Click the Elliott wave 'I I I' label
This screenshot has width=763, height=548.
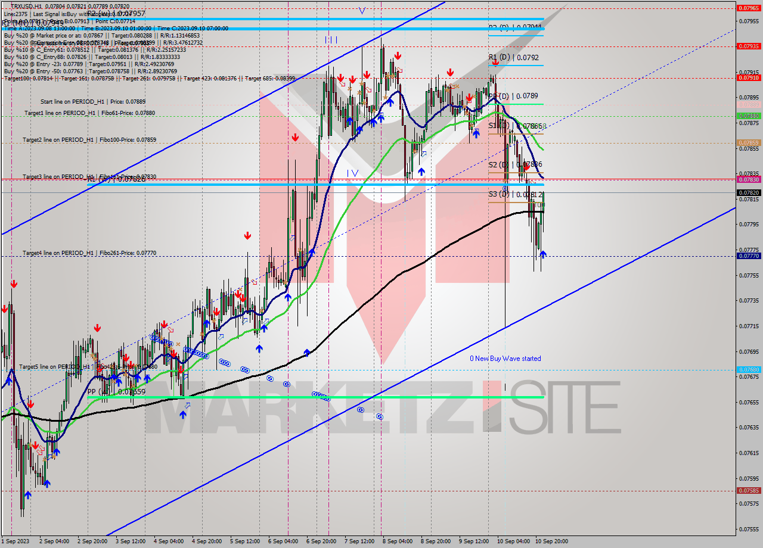click(x=331, y=40)
